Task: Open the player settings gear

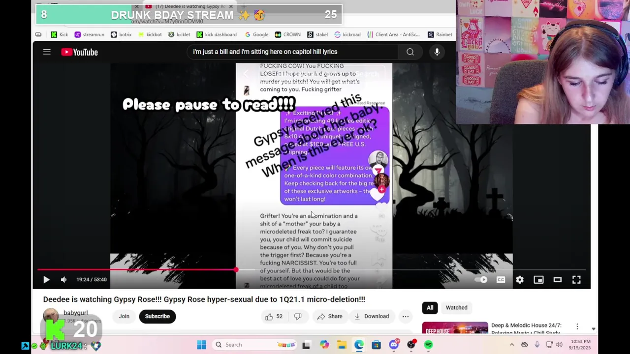Action: click(520, 280)
